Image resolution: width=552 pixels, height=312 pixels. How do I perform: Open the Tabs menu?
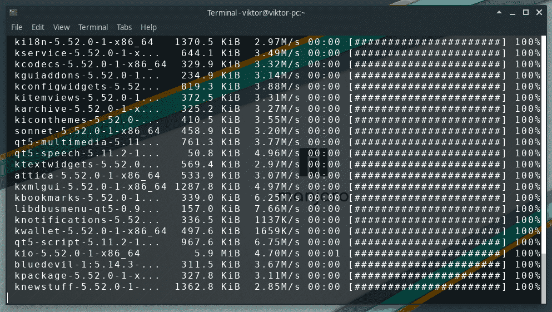pyautogui.click(x=125, y=27)
